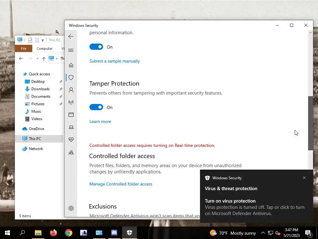
Task: Click the Properties checkmark quick access icon
Action: (x=30, y=40)
